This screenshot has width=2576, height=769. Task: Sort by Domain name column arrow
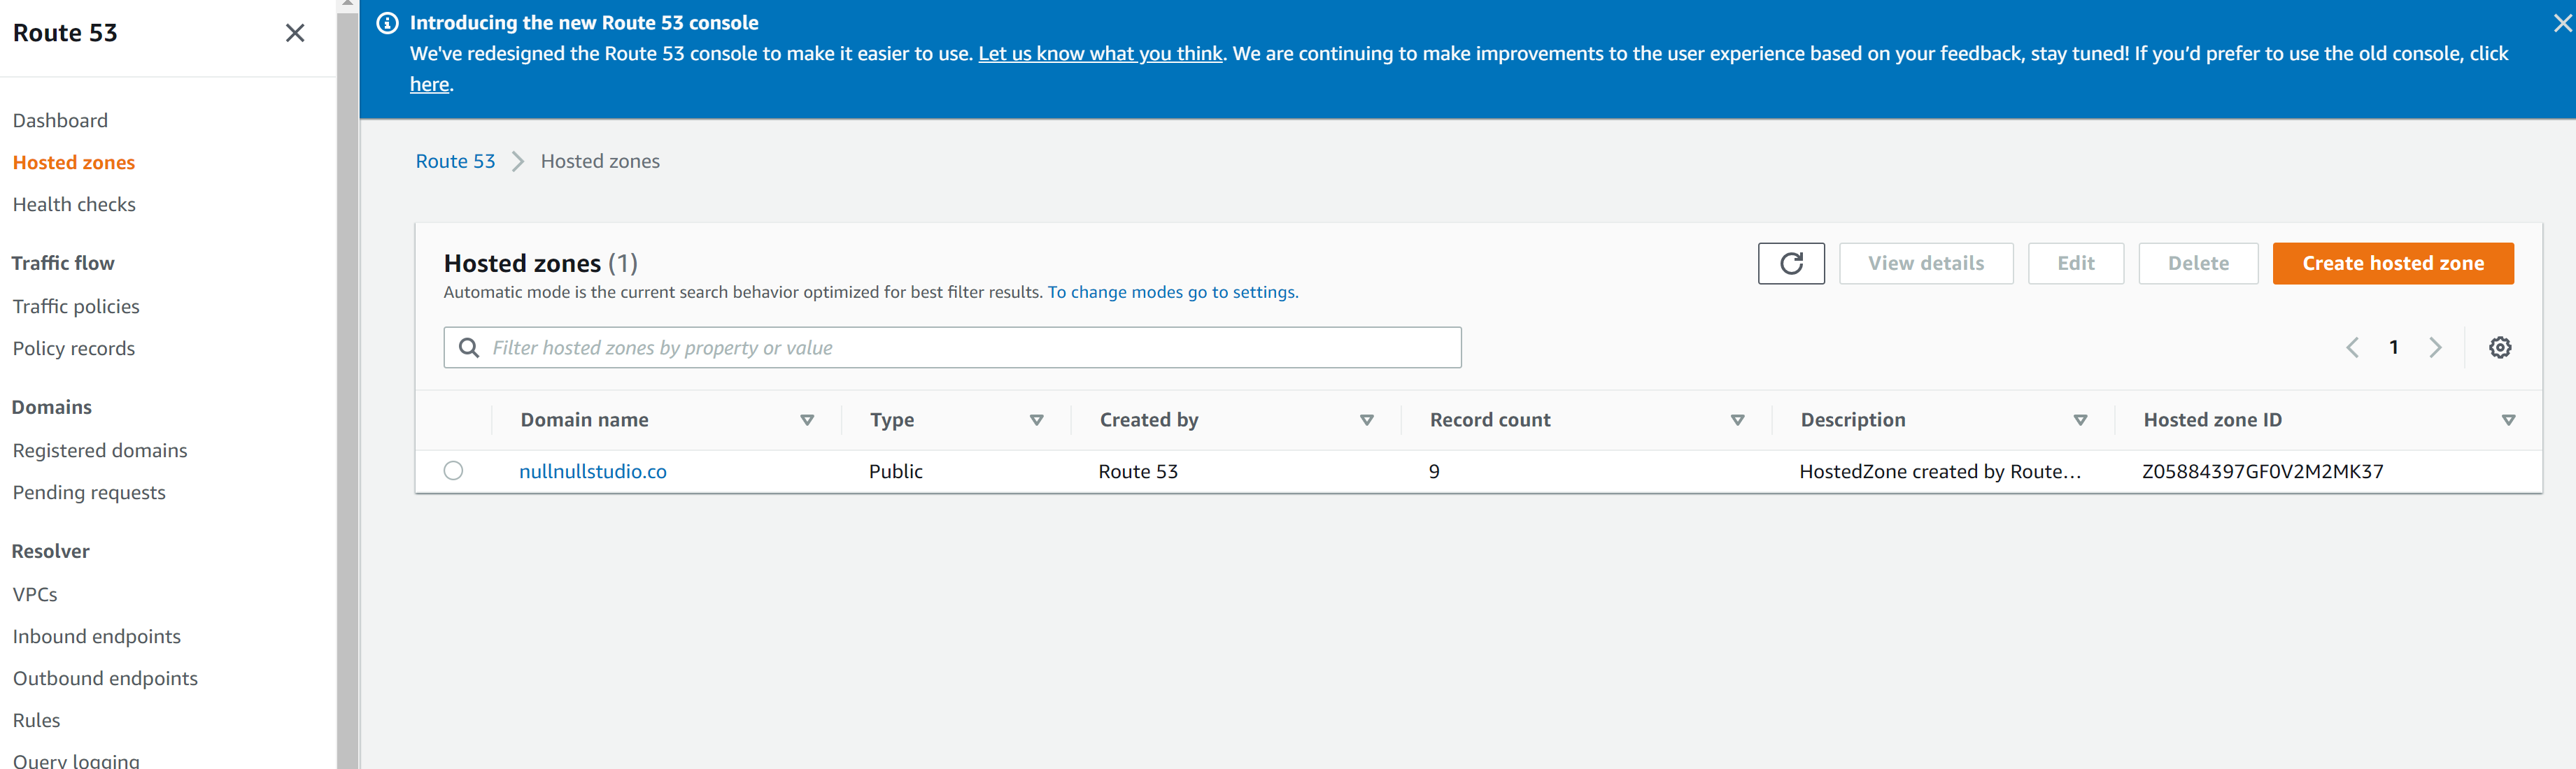click(807, 420)
